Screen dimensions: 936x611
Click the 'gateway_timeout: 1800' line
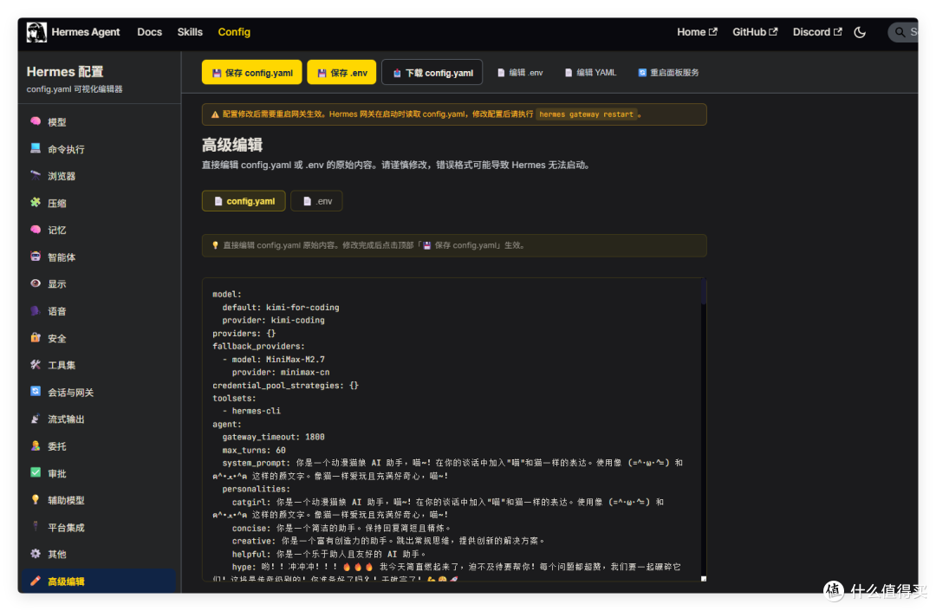click(273, 438)
